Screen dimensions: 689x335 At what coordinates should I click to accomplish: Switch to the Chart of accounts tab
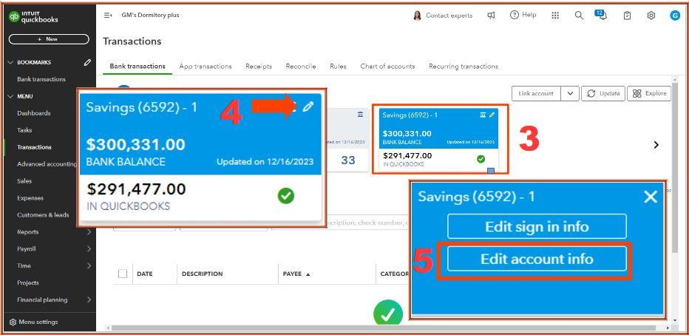(x=387, y=67)
